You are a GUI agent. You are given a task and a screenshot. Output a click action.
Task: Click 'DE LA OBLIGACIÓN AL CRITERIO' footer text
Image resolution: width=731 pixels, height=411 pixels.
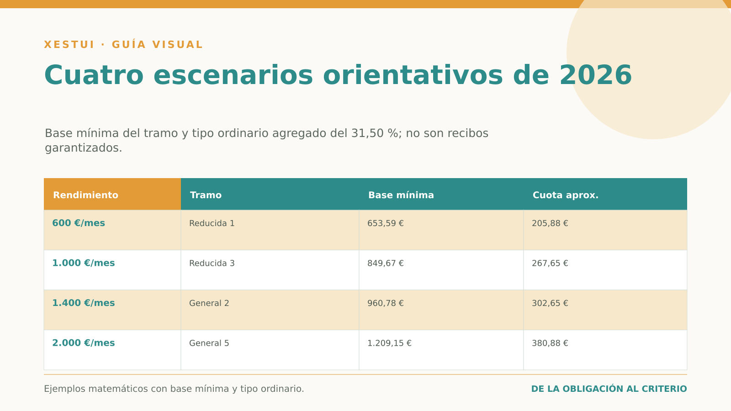(609, 389)
